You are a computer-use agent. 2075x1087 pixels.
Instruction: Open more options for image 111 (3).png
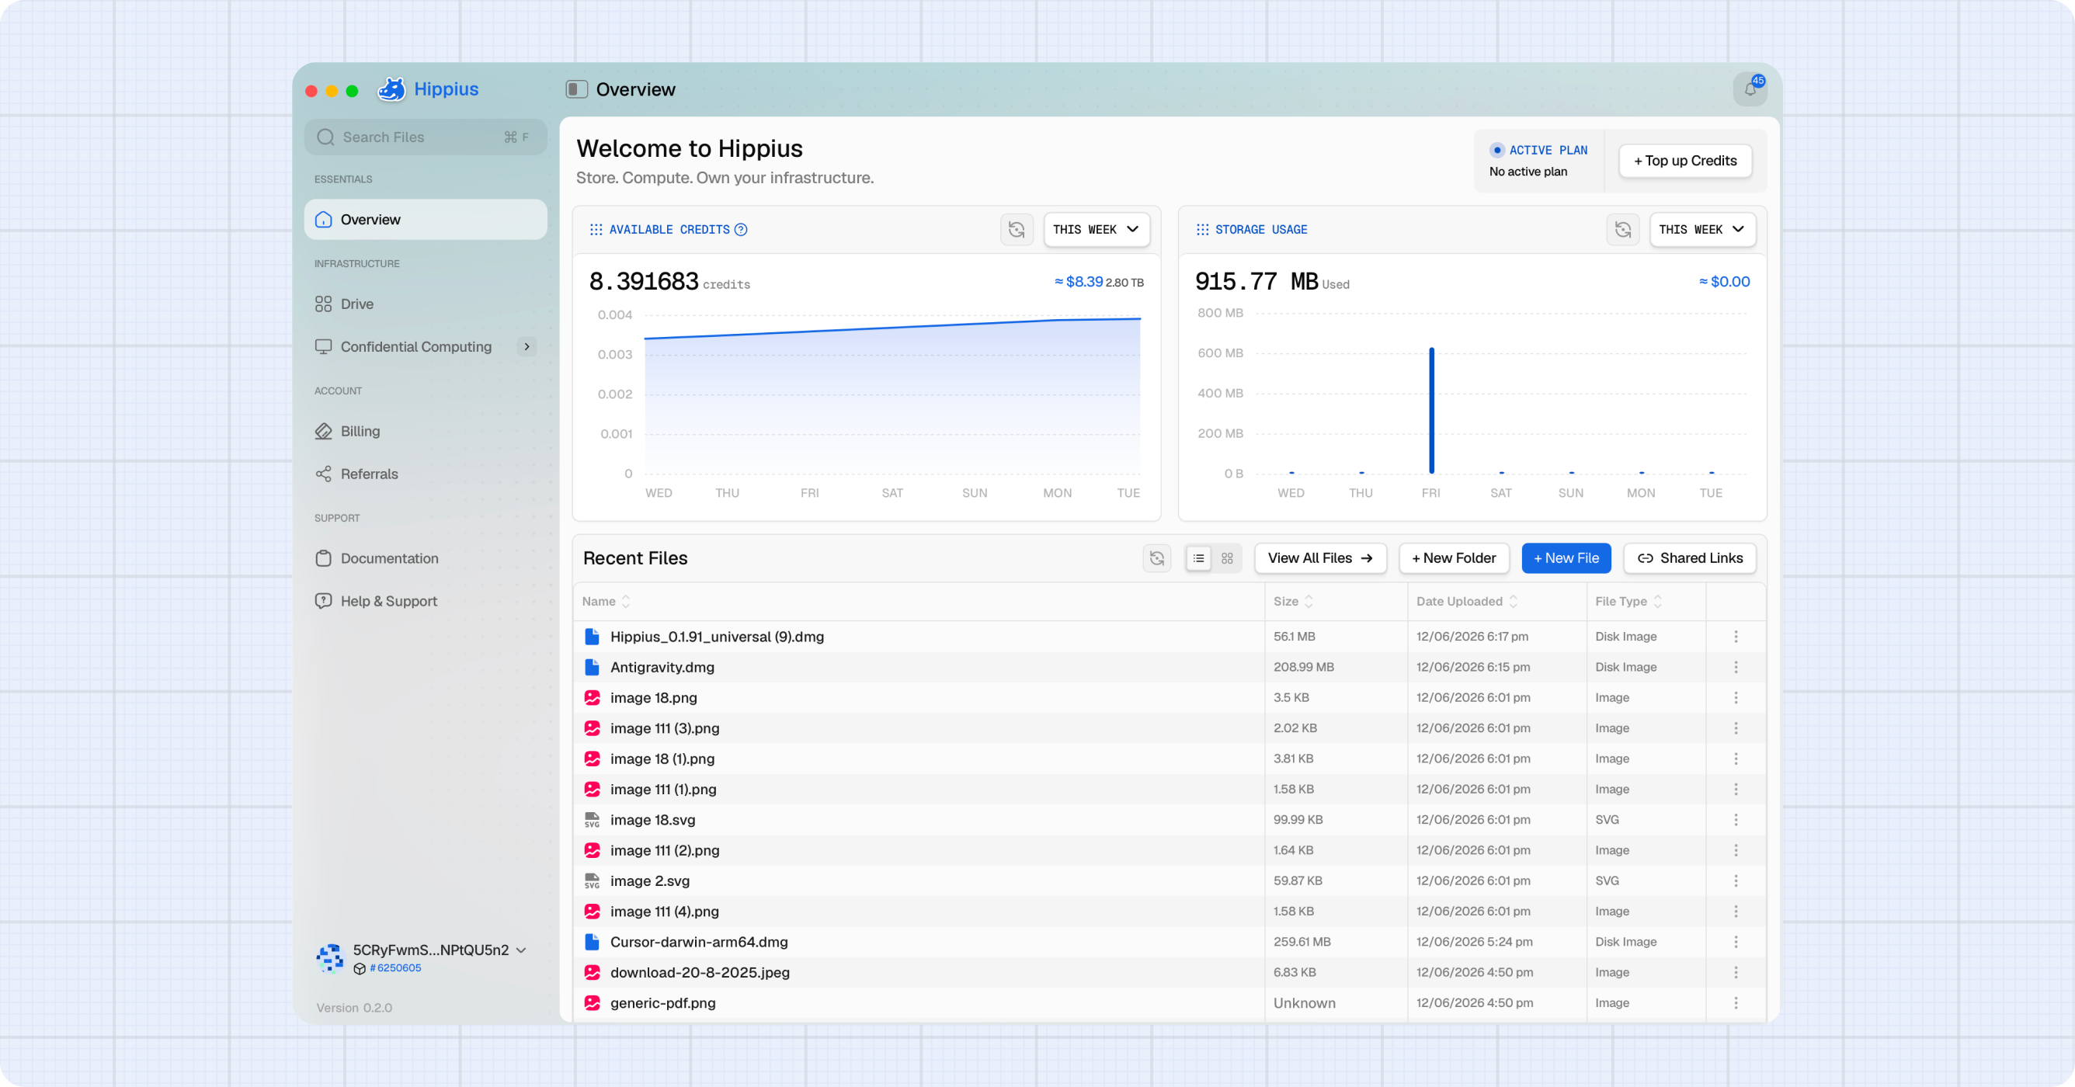(1736, 728)
